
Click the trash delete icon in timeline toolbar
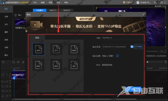coord(23,62)
